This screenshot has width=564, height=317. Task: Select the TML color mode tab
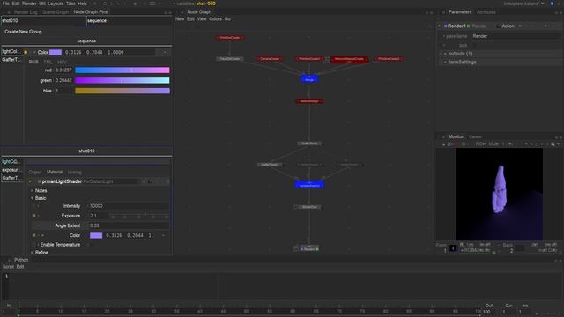[x=48, y=63]
